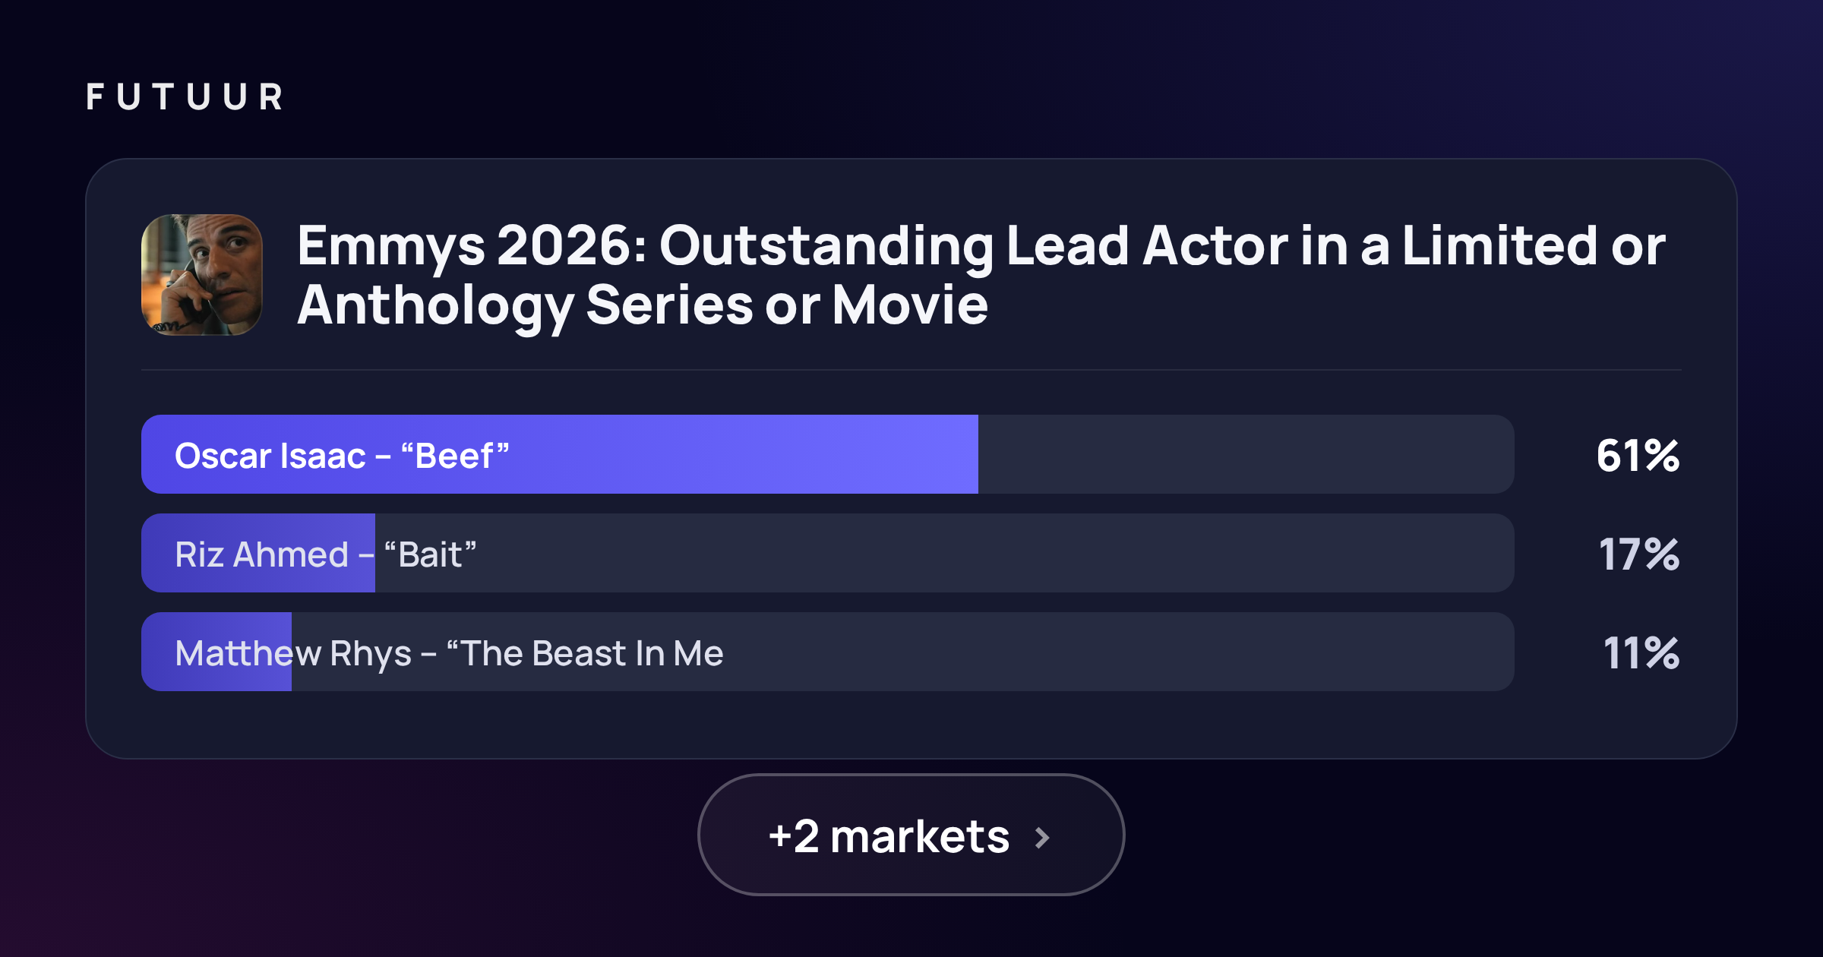Click the Riz Ahmed – "Bait" label text
Screen dimensions: 1823x957
pos(326,554)
